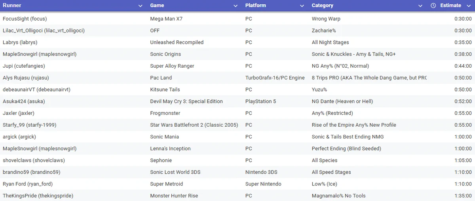Viewport: 475px width, 201px height.
Task: Click the Sephonie game cell
Action: pos(161,161)
